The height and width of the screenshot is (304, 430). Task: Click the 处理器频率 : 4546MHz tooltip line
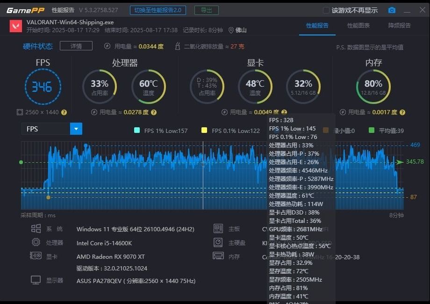(298, 171)
